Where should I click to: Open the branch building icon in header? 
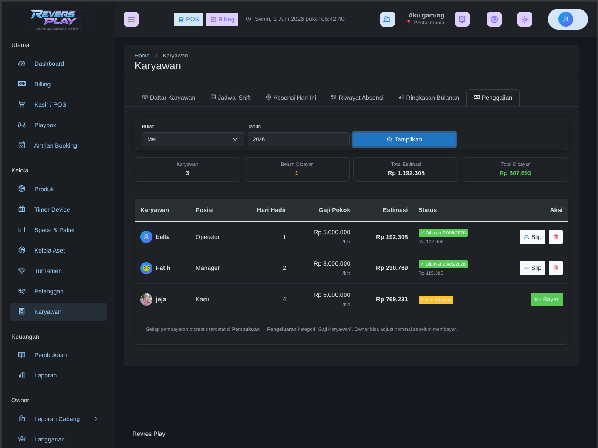tap(387, 19)
